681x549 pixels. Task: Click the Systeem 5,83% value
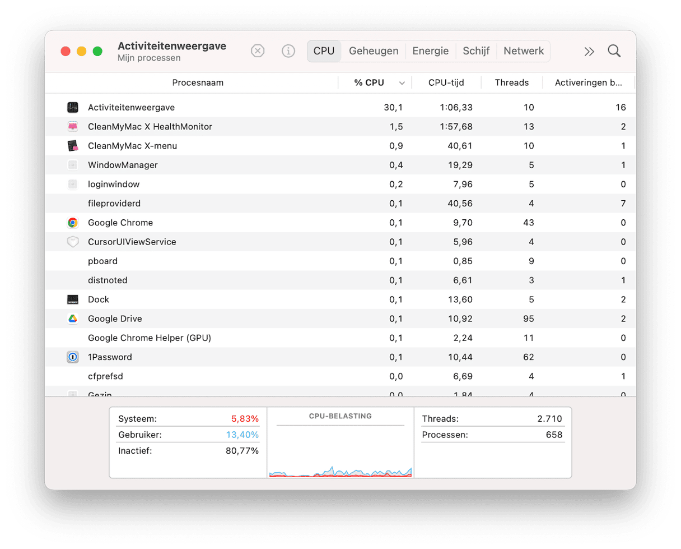(245, 419)
